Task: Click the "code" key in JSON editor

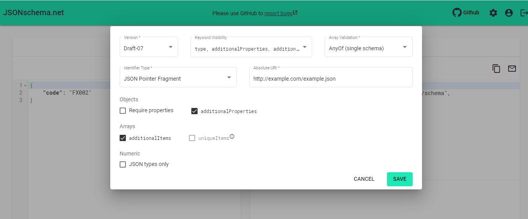Action: tap(53, 93)
